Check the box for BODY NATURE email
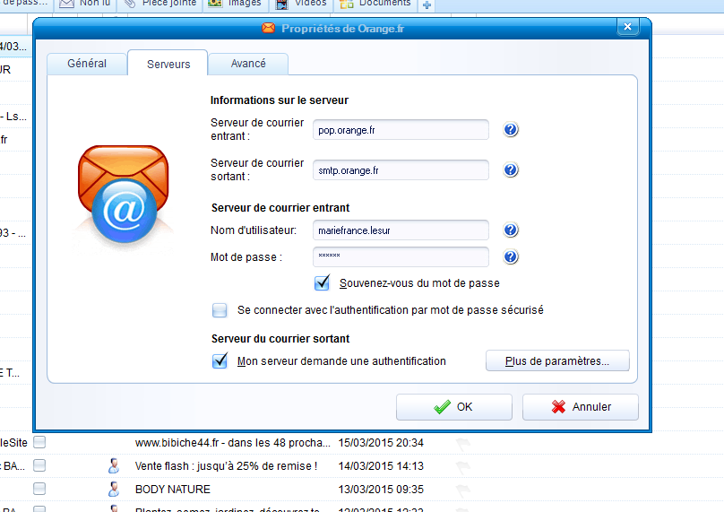724x512 pixels. point(39,489)
